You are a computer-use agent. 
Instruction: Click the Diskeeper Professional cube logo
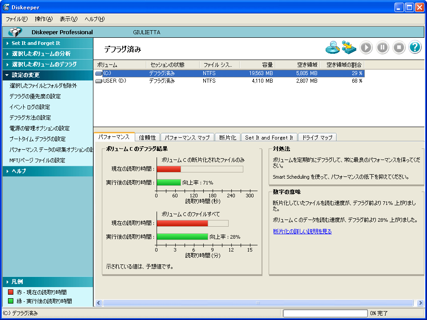pyautogui.click(x=15, y=32)
